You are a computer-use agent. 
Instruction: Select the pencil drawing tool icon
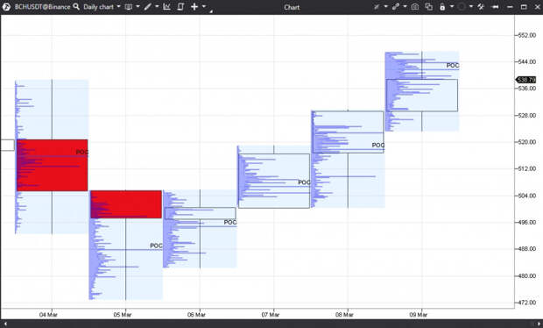tap(148, 7)
